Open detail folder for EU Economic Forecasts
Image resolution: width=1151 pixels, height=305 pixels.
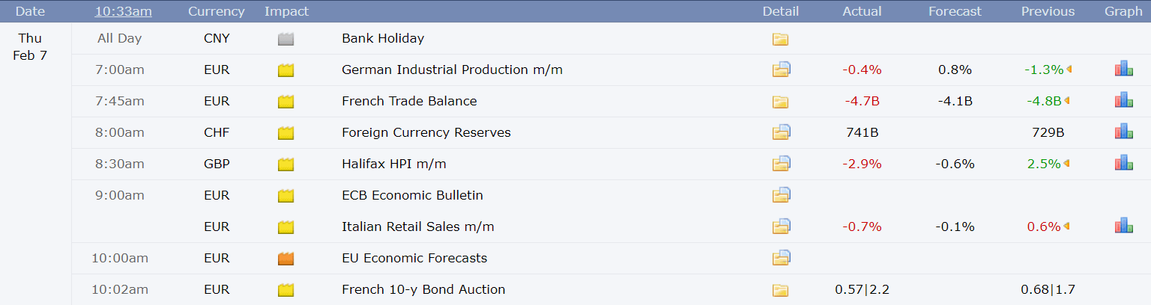(x=781, y=259)
